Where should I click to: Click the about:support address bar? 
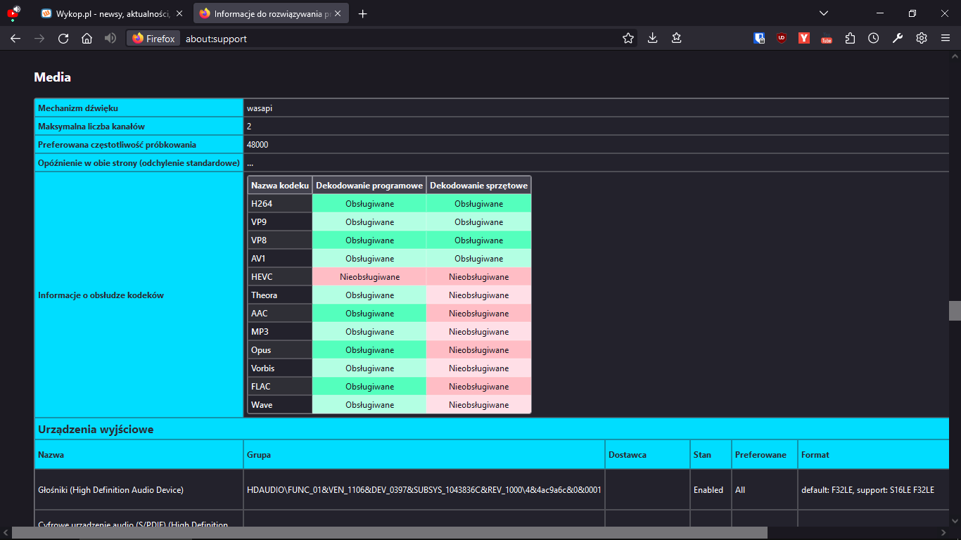(394, 39)
